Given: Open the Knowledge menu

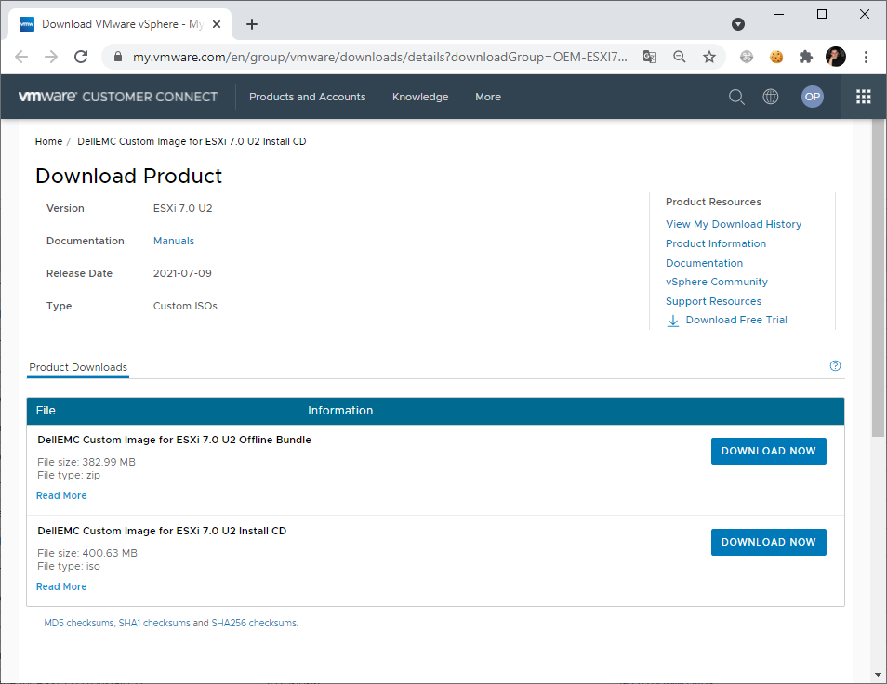Looking at the screenshot, I should point(420,97).
